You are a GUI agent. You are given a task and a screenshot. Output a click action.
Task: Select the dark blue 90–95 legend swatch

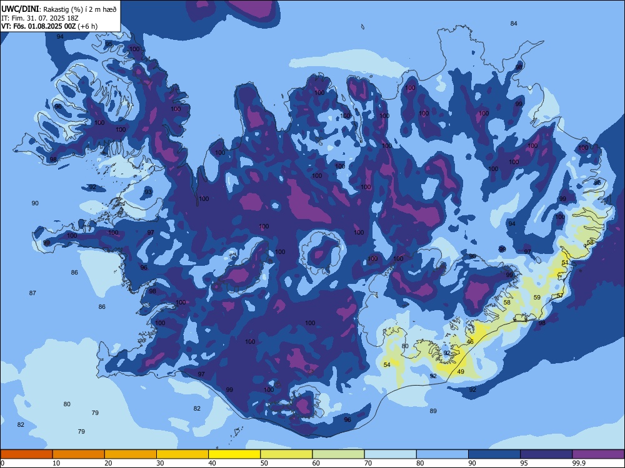click(494, 454)
